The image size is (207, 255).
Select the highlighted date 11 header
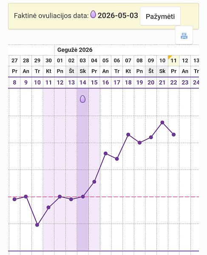[173, 61]
